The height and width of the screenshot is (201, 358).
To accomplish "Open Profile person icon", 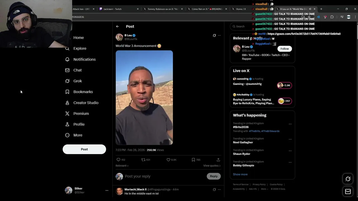I will (x=67, y=124).
